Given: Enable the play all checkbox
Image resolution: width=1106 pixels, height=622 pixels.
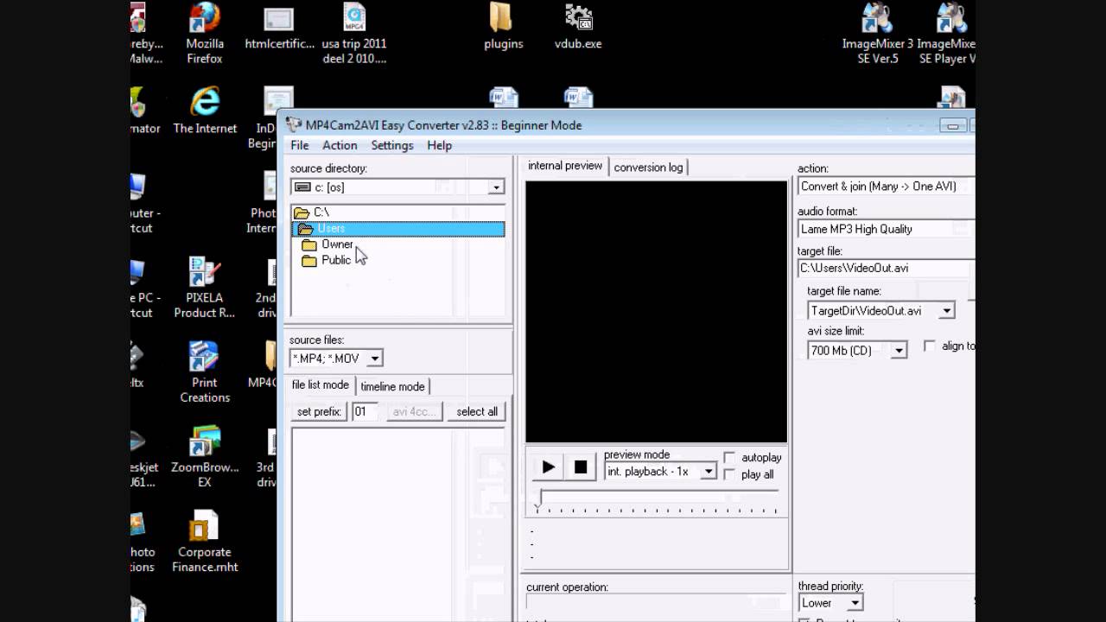Looking at the screenshot, I should tap(729, 474).
